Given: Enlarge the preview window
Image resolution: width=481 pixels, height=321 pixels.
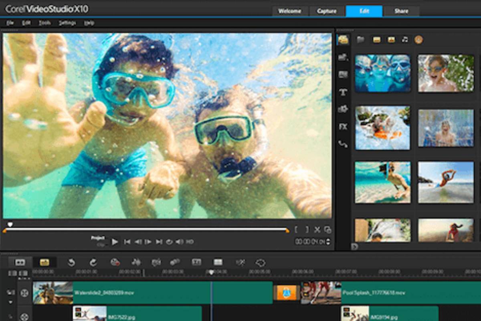Looking at the screenshot, I should [328, 230].
